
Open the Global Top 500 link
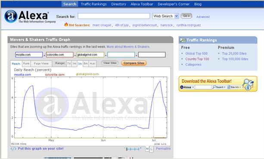click(x=196, y=53)
